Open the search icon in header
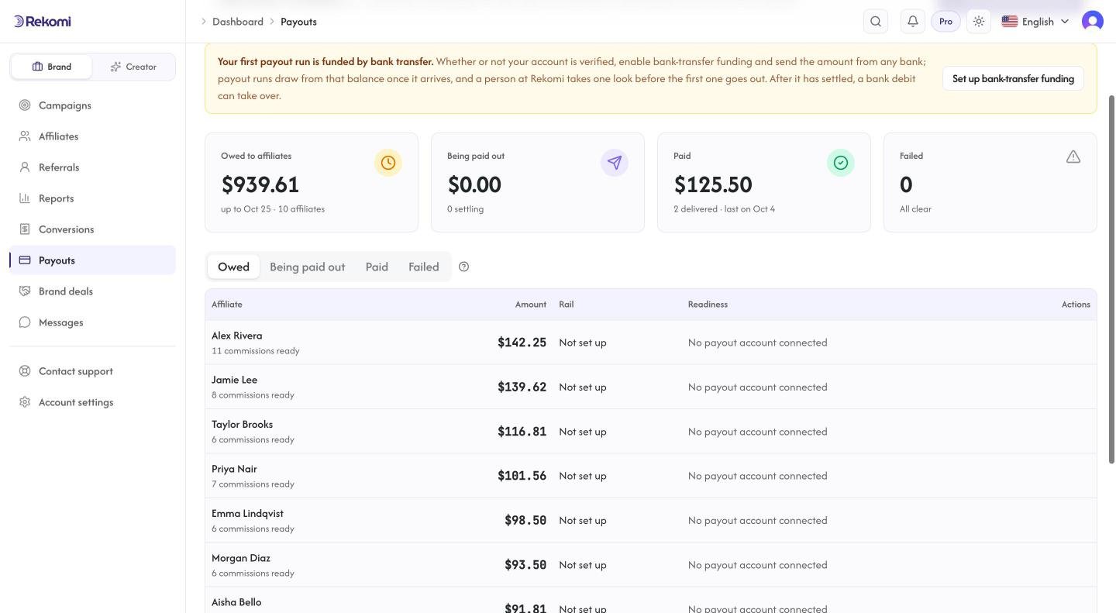The image size is (1116, 613). point(876,22)
